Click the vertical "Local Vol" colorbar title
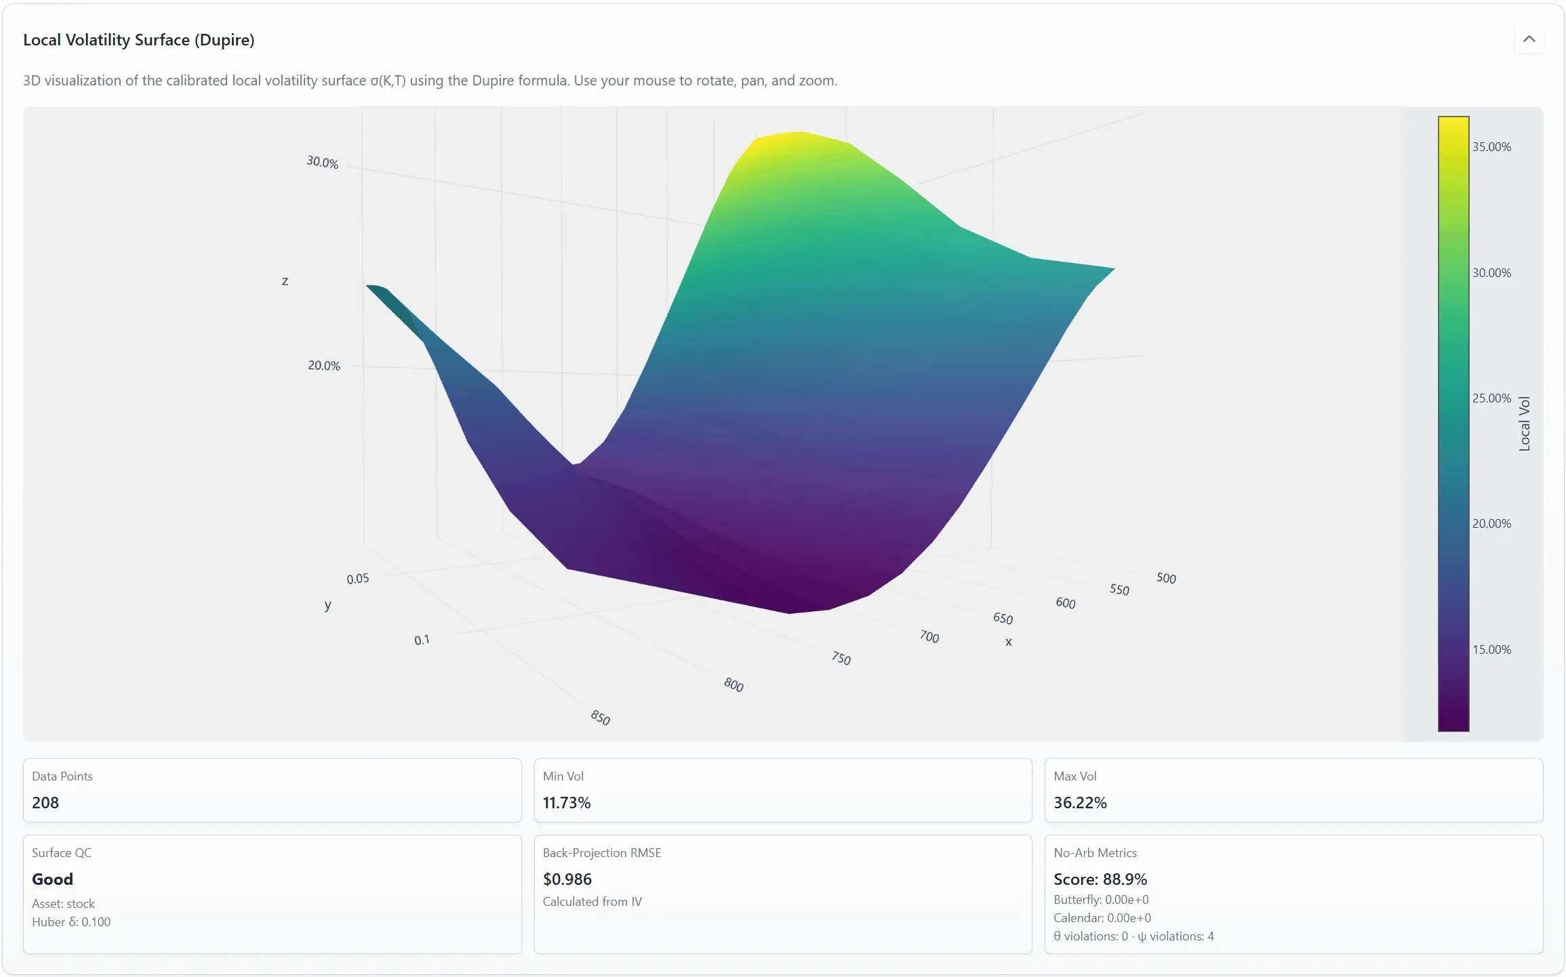1566x977 pixels. (1525, 423)
